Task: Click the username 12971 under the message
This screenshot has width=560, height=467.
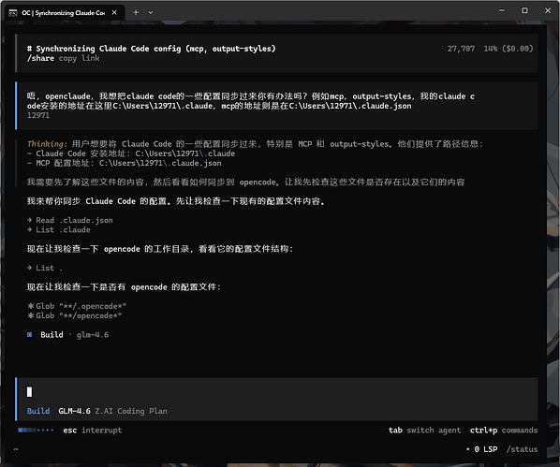Action: tap(38, 115)
